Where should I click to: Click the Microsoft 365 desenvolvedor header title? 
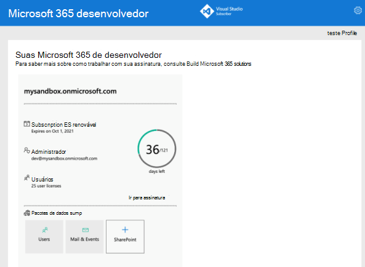pyautogui.click(x=78, y=14)
